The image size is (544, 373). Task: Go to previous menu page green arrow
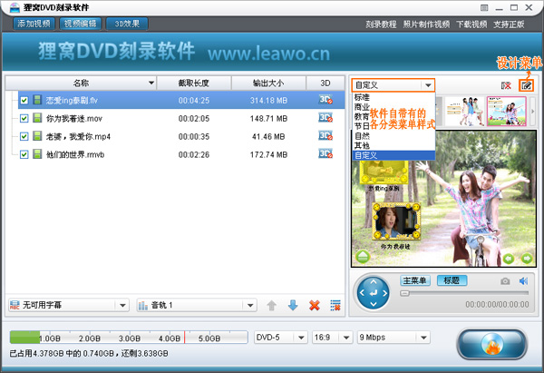[509, 259]
